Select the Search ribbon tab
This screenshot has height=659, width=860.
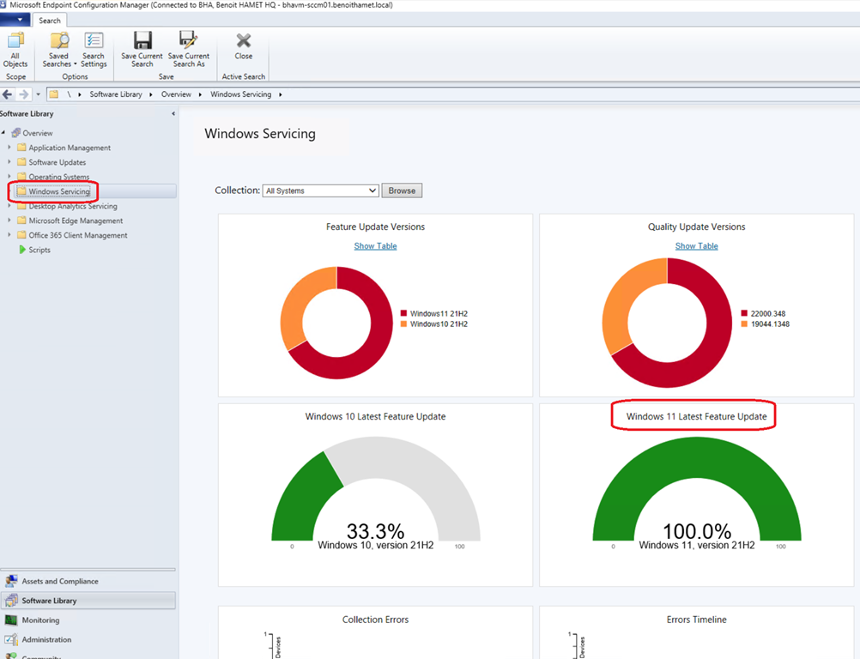point(50,21)
